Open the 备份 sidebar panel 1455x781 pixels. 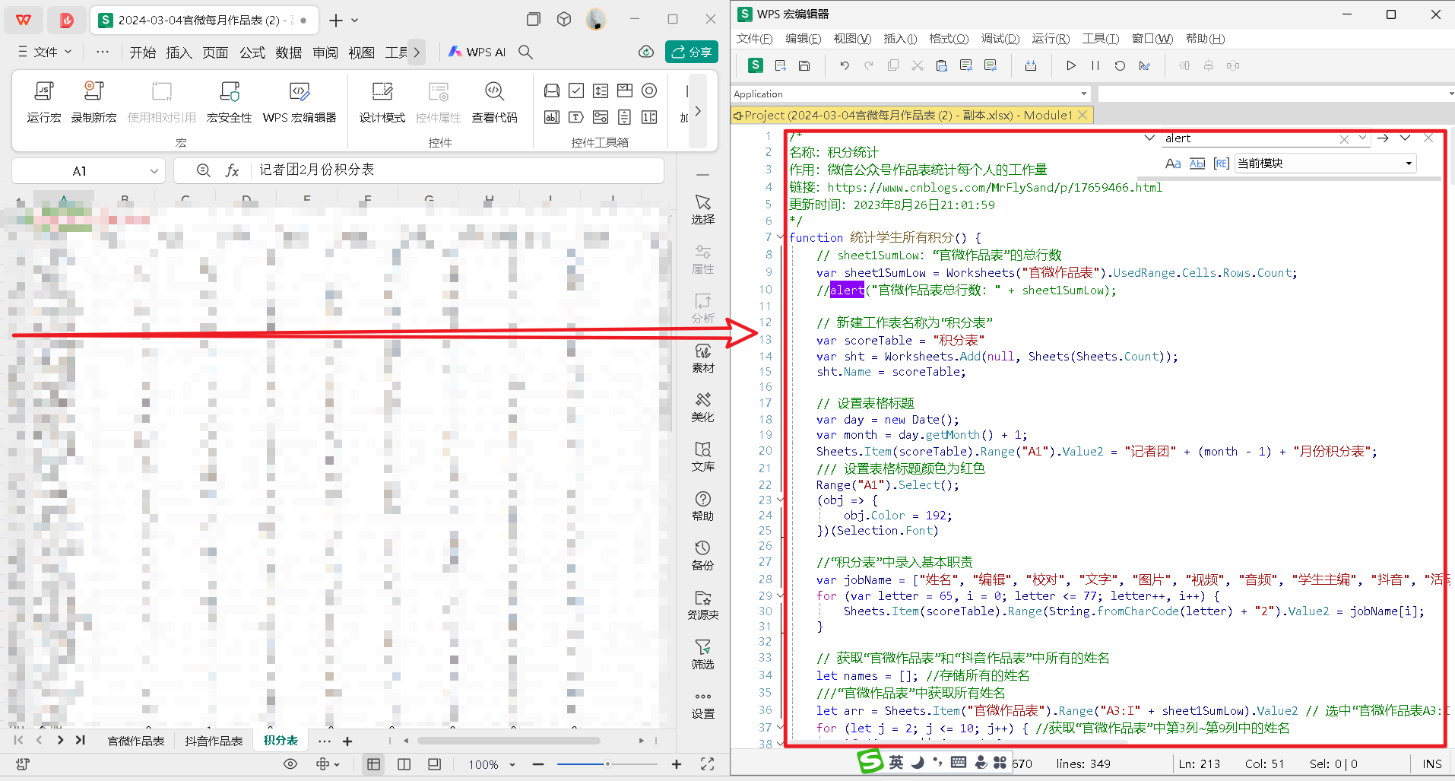pyautogui.click(x=702, y=555)
